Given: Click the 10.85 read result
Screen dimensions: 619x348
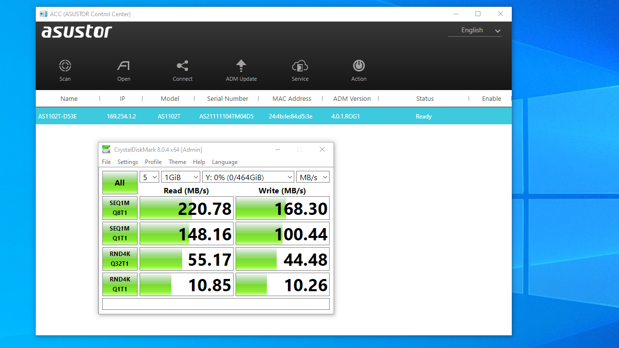Looking at the screenshot, I should [187, 284].
